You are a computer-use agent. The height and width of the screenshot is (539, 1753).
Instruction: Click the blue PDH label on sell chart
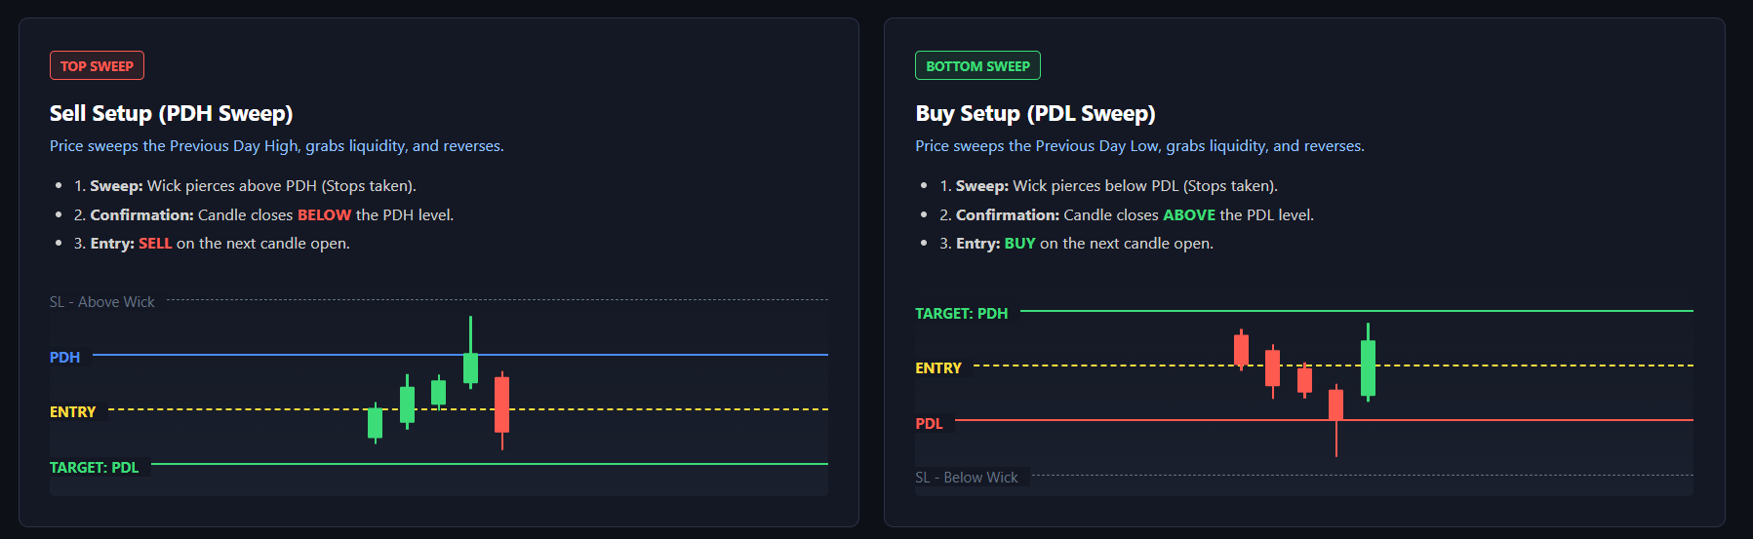(x=65, y=358)
